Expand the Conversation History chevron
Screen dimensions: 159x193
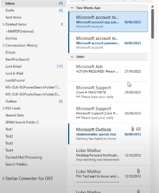tap(4, 45)
